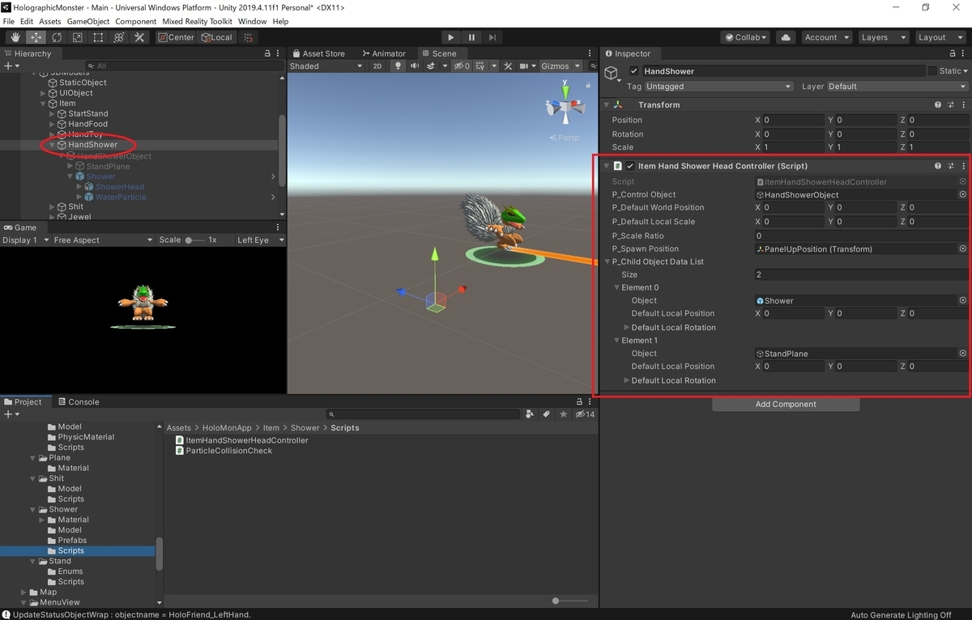
Task: Click the Collab button
Action: pyautogui.click(x=747, y=37)
